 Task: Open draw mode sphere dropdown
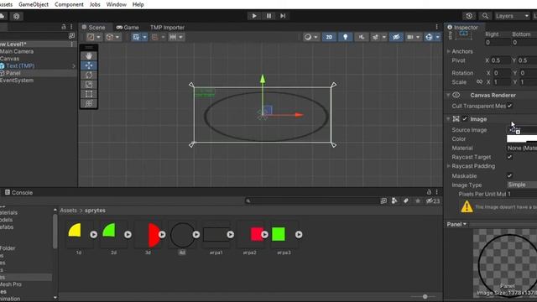pyautogui.click(x=311, y=37)
